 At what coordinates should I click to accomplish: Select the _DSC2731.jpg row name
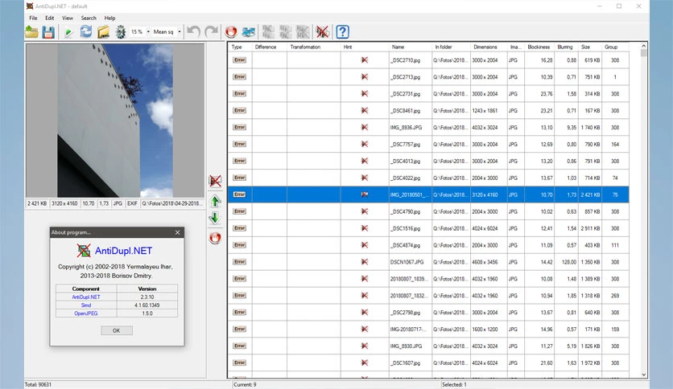[x=405, y=94]
